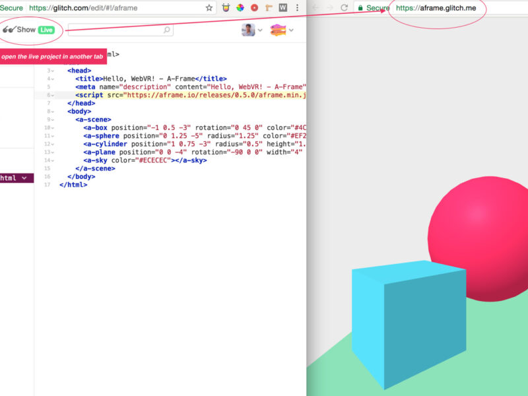Click the W extension icon
The width and height of the screenshot is (528, 396).
point(283,7)
